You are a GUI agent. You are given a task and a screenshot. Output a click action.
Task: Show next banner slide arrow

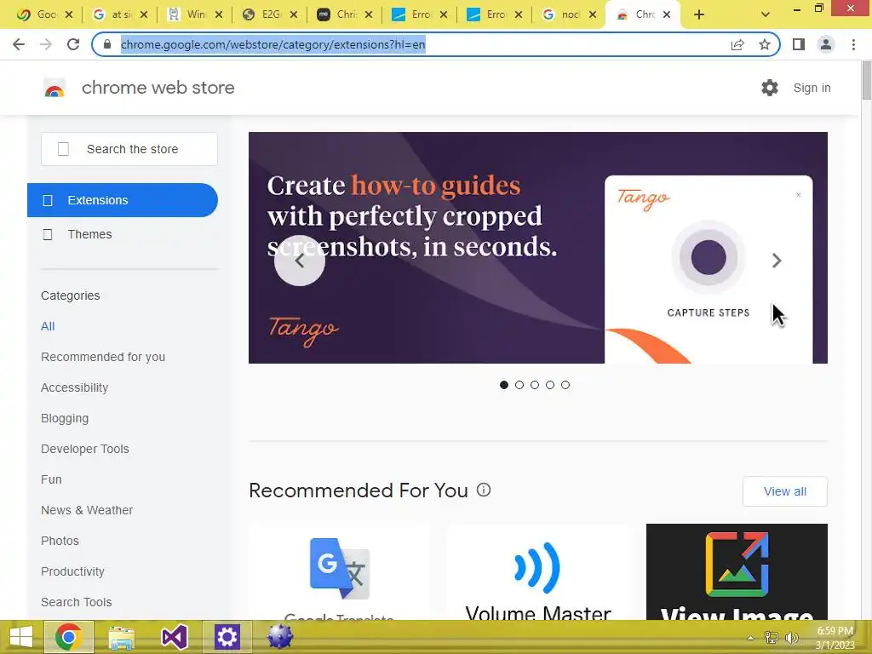click(x=777, y=261)
